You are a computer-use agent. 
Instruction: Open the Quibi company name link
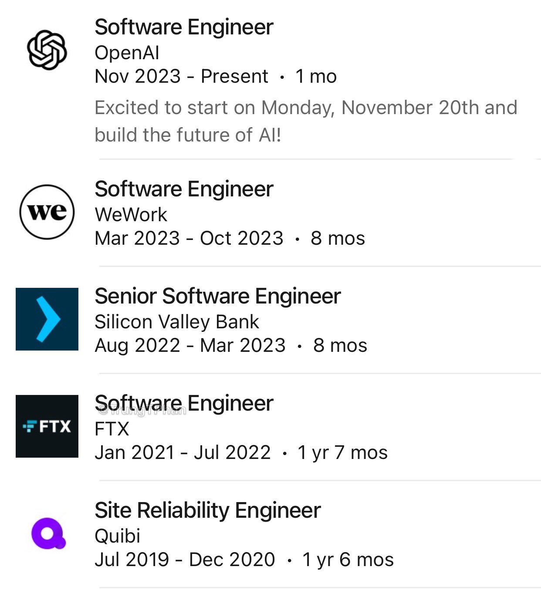pyautogui.click(x=118, y=536)
